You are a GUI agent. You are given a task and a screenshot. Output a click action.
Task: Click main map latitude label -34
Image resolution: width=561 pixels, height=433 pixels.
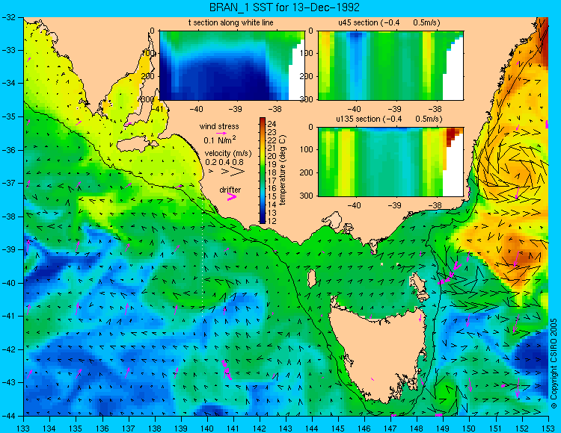[8, 84]
